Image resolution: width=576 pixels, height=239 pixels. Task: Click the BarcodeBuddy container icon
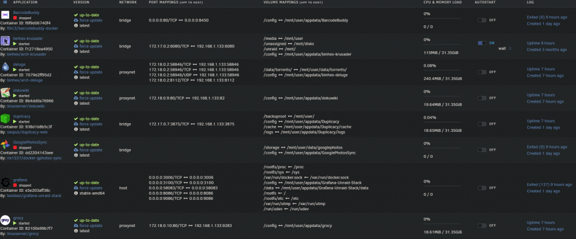pos(5,14)
